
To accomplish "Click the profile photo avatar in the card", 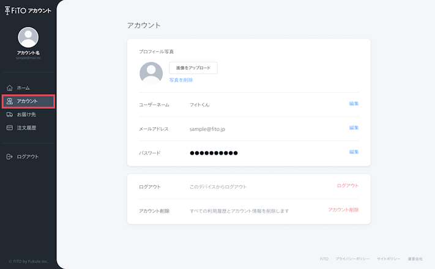I will coord(151,73).
